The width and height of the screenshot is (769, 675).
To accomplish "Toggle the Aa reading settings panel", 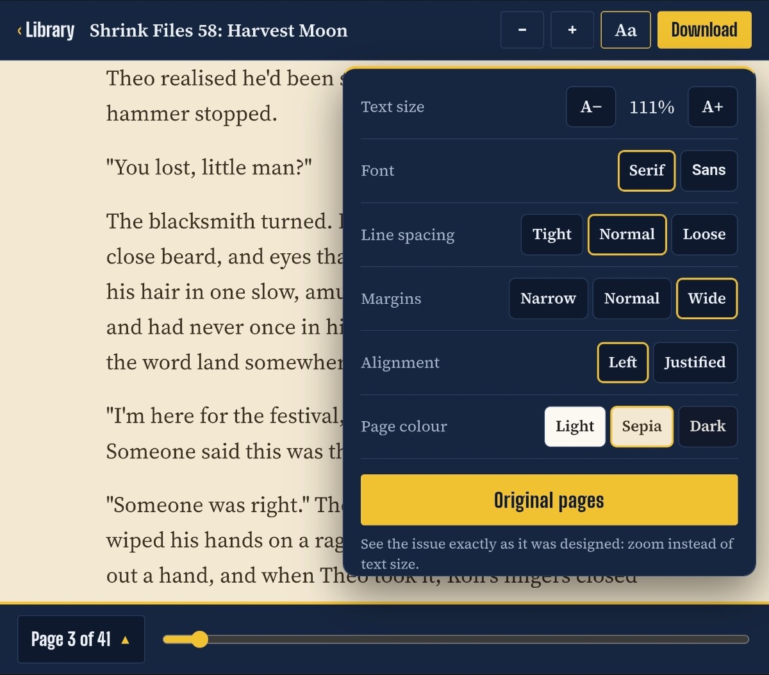I will 625,30.
